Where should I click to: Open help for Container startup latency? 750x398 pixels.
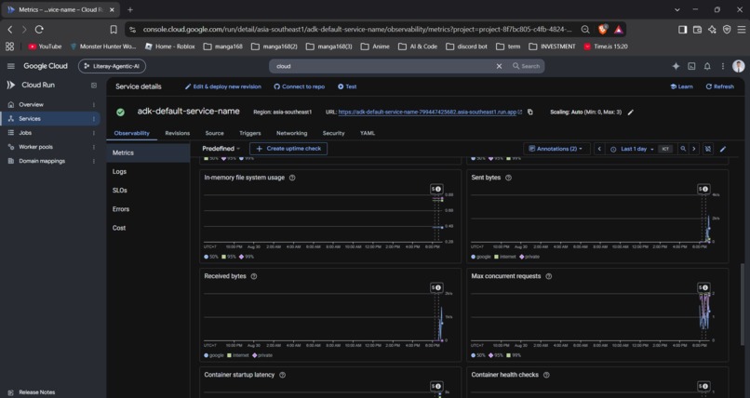click(x=282, y=375)
